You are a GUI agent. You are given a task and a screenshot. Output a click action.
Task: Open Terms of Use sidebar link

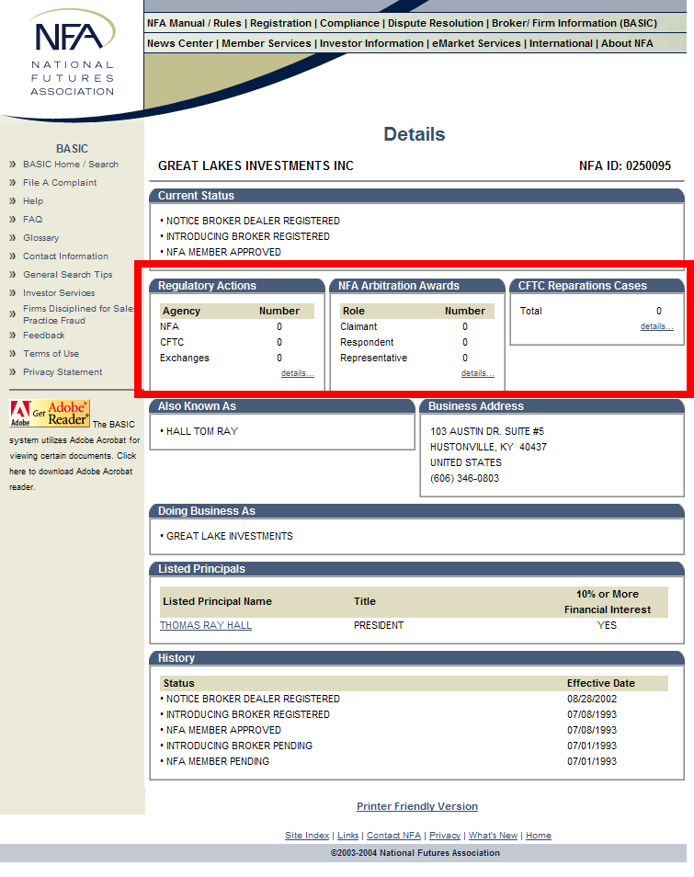(x=51, y=354)
